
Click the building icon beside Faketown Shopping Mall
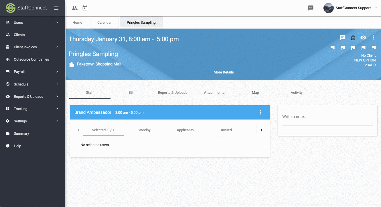coord(72,64)
